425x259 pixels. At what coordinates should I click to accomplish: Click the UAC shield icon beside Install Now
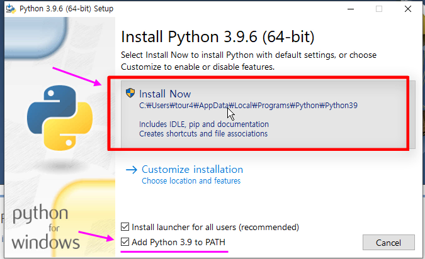click(x=130, y=93)
